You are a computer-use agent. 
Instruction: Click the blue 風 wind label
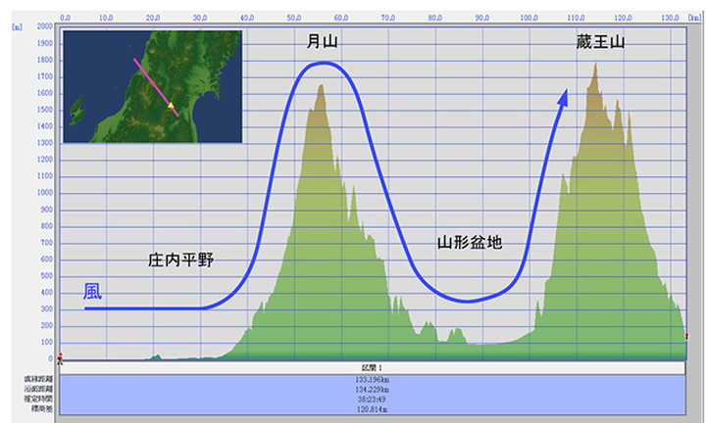pyautogui.click(x=92, y=291)
